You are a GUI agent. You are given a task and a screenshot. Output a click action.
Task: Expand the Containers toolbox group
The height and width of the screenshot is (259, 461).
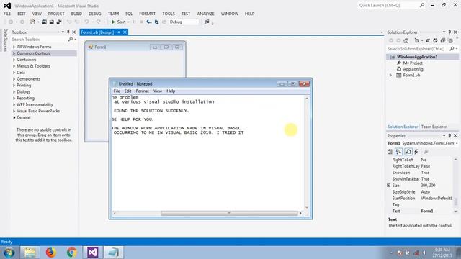point(14,60)
